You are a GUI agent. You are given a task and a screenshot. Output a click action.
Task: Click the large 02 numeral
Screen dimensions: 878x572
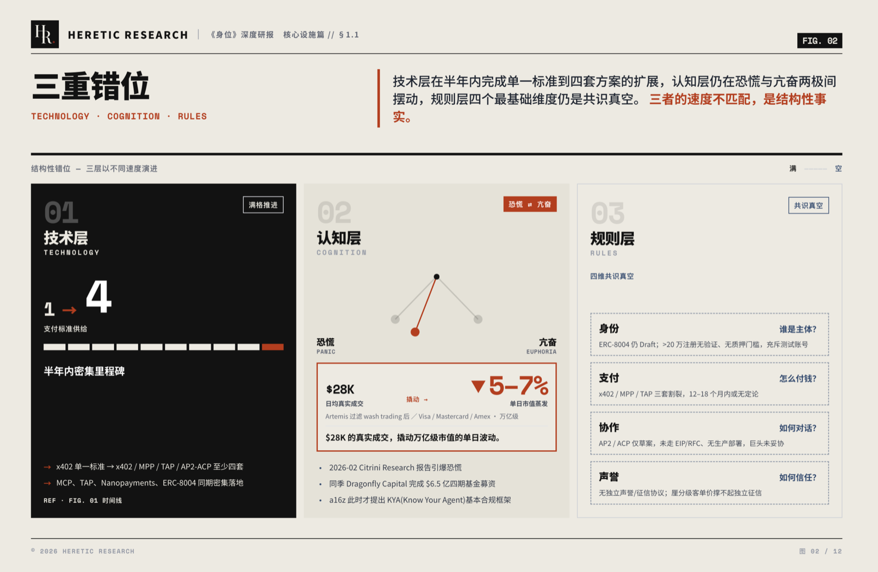334,213
